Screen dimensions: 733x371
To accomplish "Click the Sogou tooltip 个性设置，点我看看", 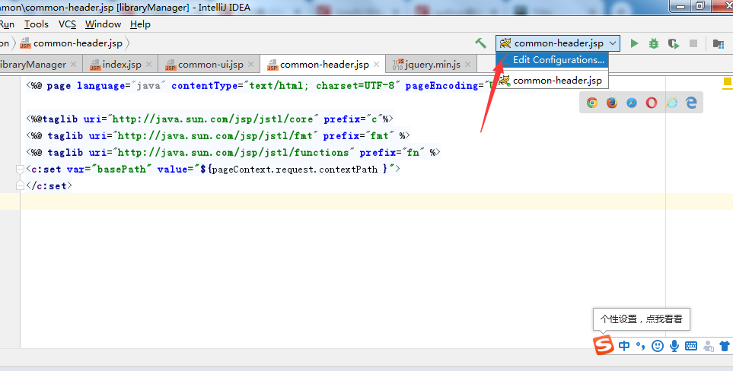I will (641, 319).
